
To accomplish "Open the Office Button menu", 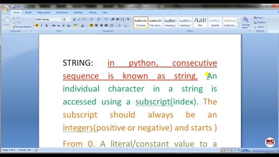I will (x=6, y=9).
